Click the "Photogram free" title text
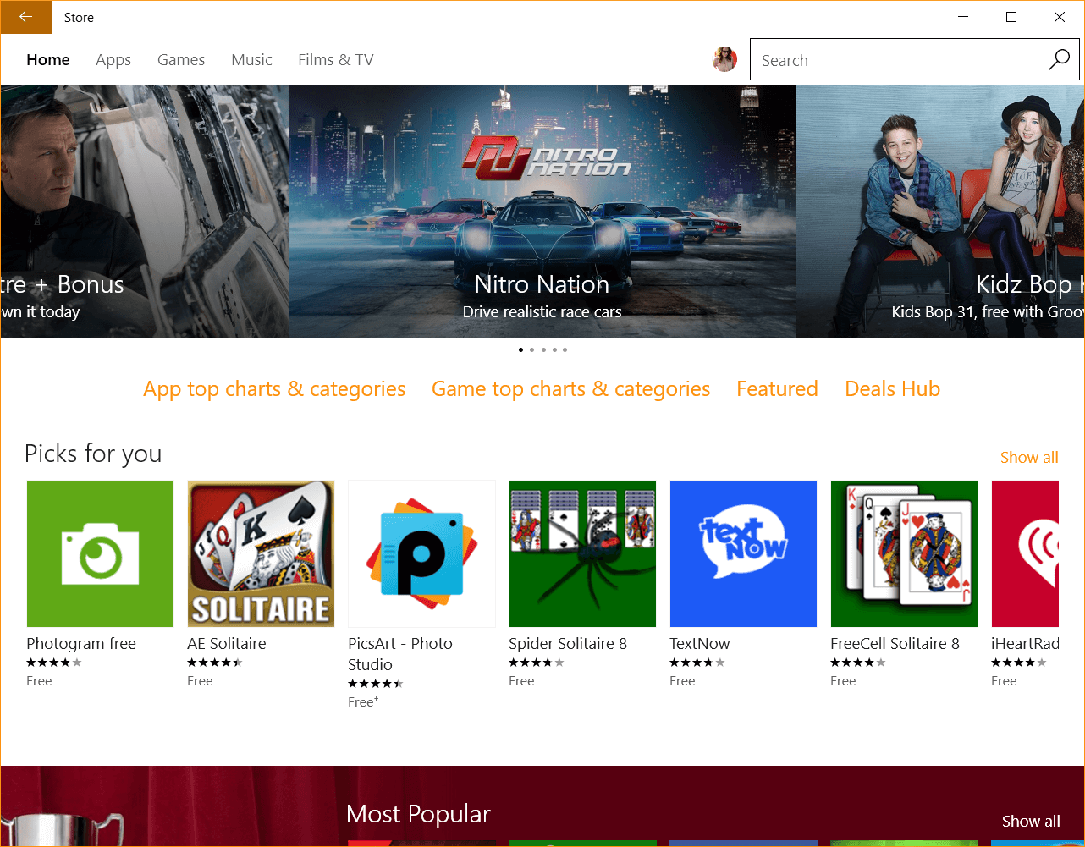The width and height of the screenshot is (1085, 847). point(81,644)
